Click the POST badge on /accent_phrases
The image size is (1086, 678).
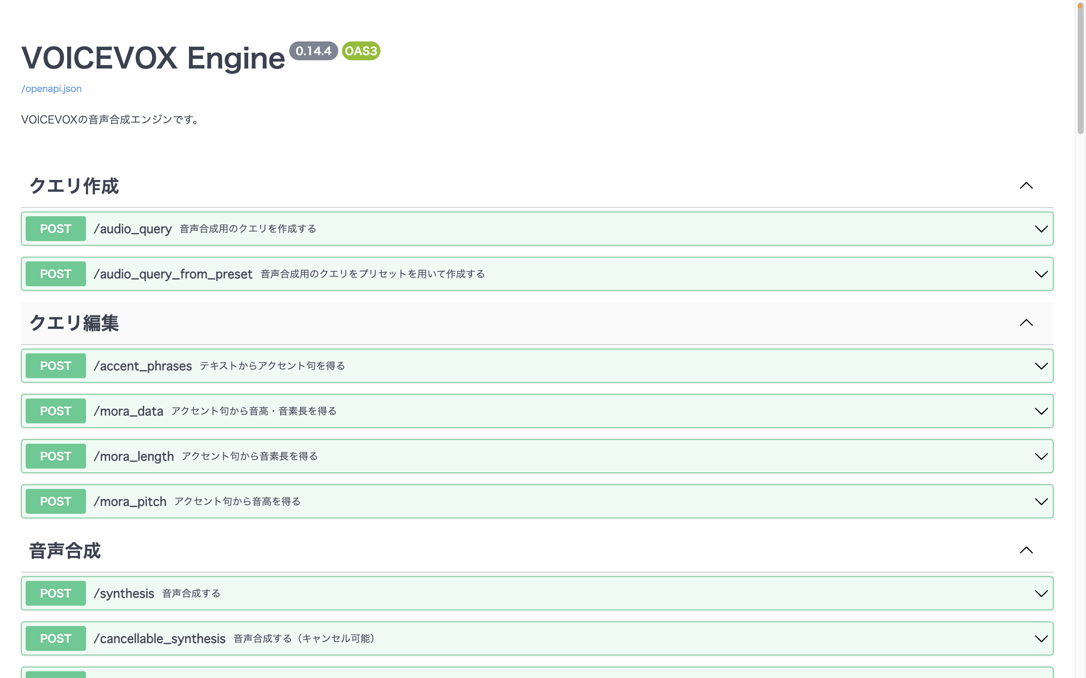tap(55, 365)
